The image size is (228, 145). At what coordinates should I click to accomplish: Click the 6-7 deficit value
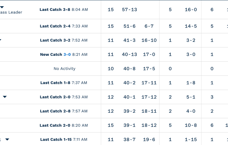click(149, 26)
